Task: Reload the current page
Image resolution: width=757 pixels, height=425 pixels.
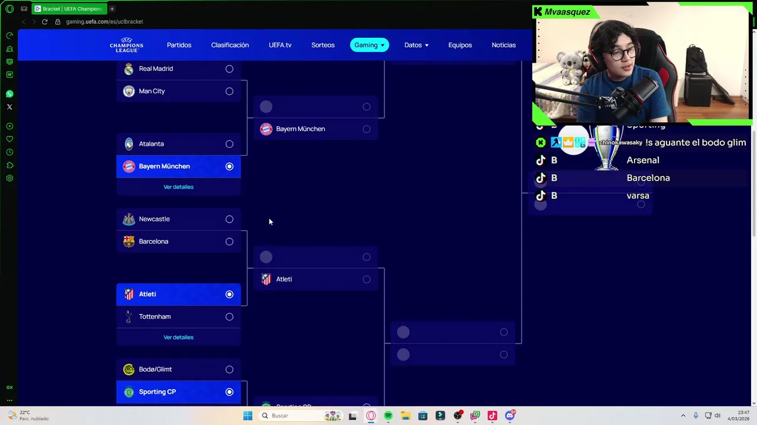Action: coord(44,22)
